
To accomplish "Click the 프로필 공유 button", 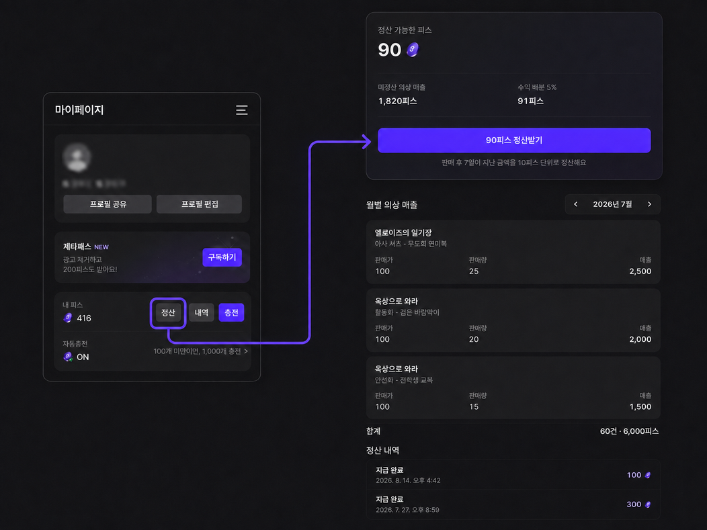I will pyautogui.click(x=108, y=204).
